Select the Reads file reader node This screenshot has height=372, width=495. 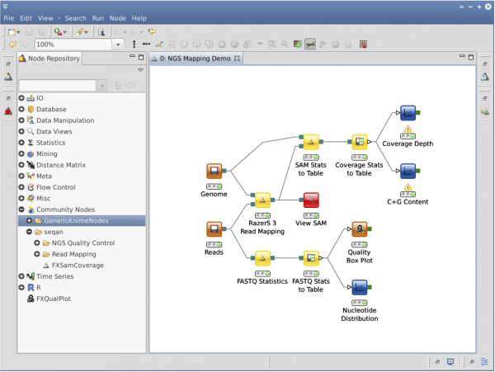[214, 229]
